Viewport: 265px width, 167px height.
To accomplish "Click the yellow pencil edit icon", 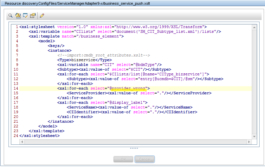I will pyautogui.click(x=42, y=16).
